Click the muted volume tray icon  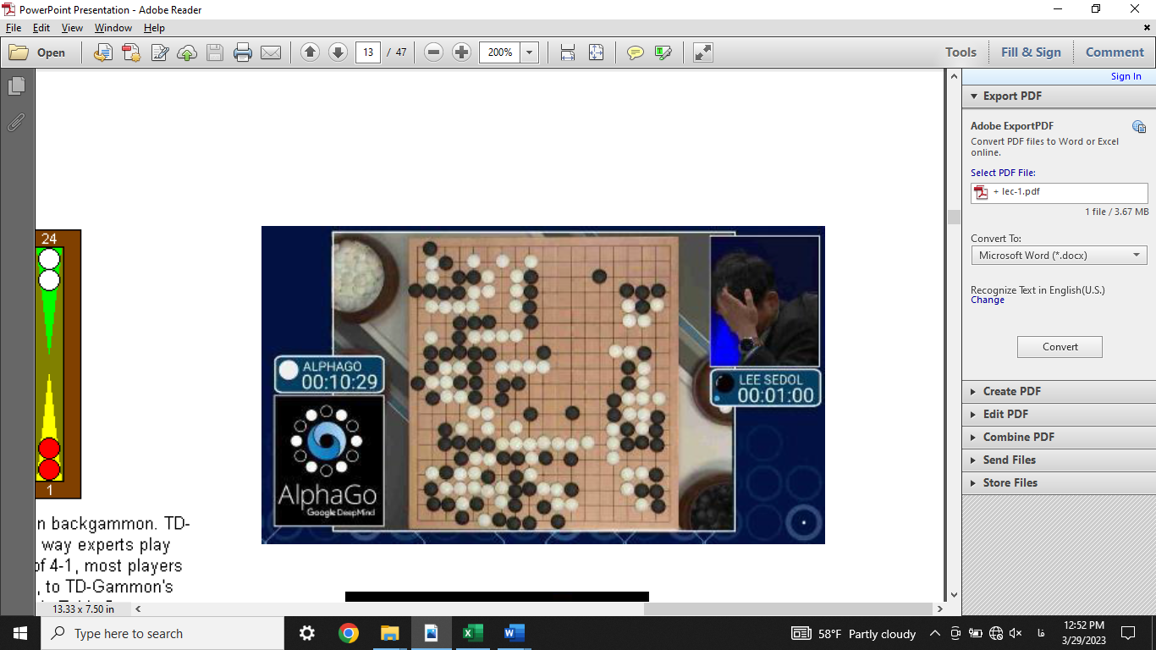point(1016,633)
